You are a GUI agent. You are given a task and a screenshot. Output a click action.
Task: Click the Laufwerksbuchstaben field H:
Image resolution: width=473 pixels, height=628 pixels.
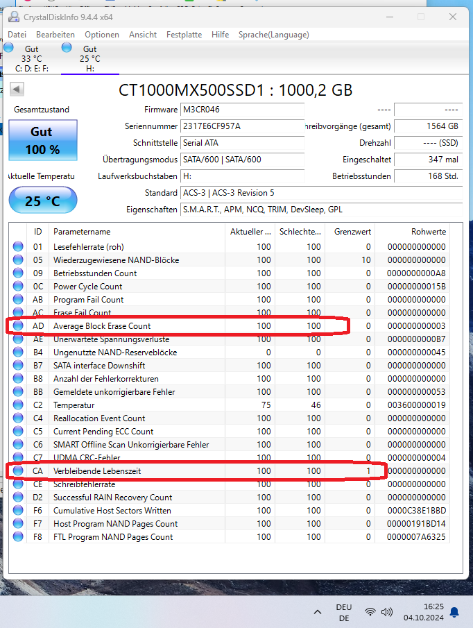[x=243, y=176]
